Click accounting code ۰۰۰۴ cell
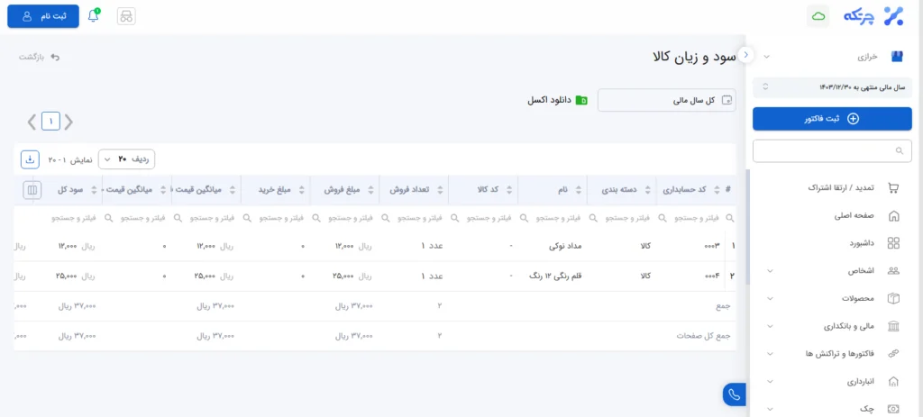Screen dimensions: 923x417 pos(712,276)
